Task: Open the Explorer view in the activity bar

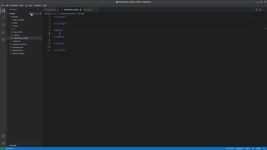Action: point(3,11)
